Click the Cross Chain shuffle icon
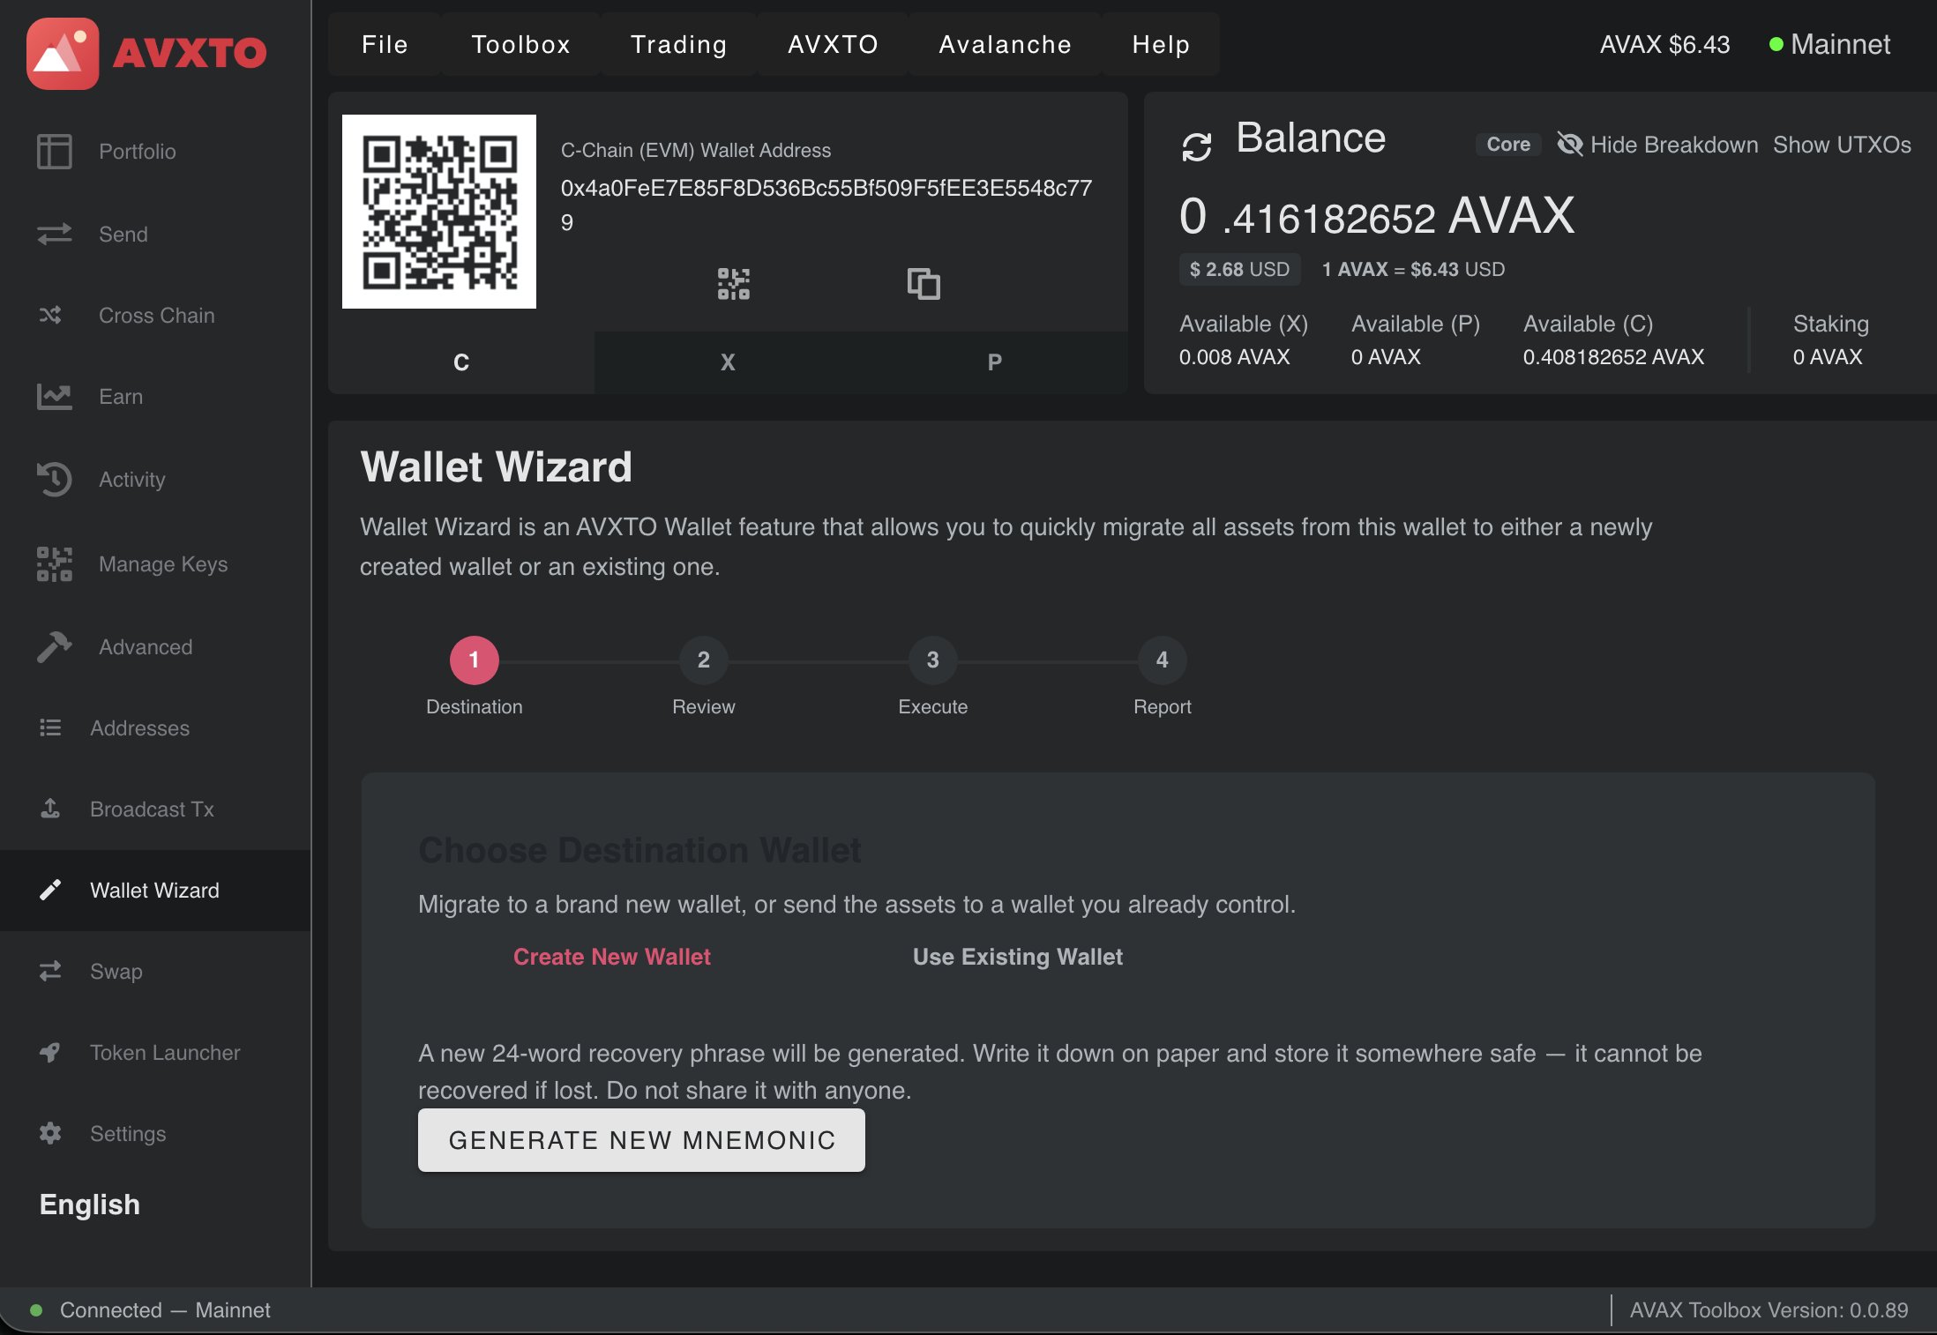Viewport: 1937px width, 1335px height. click(50, 315)
